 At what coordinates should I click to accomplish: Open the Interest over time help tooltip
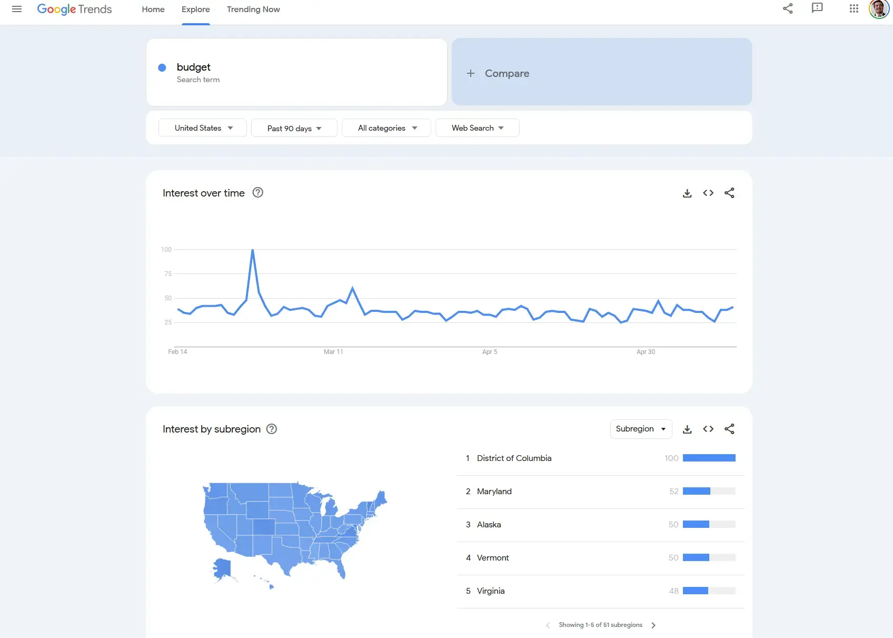pyautogui.click(x=257, y=193)
